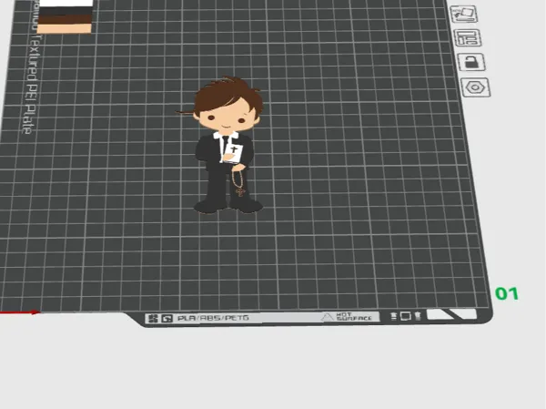Image resolution: width=546 pixels, height=409 pixels.
Task: Select the white filament color swatch
Action: click(66, 3)
